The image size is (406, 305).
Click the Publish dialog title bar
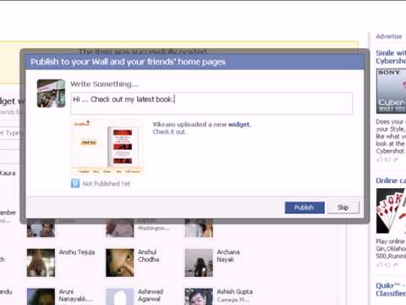click(x=195, y=62)
